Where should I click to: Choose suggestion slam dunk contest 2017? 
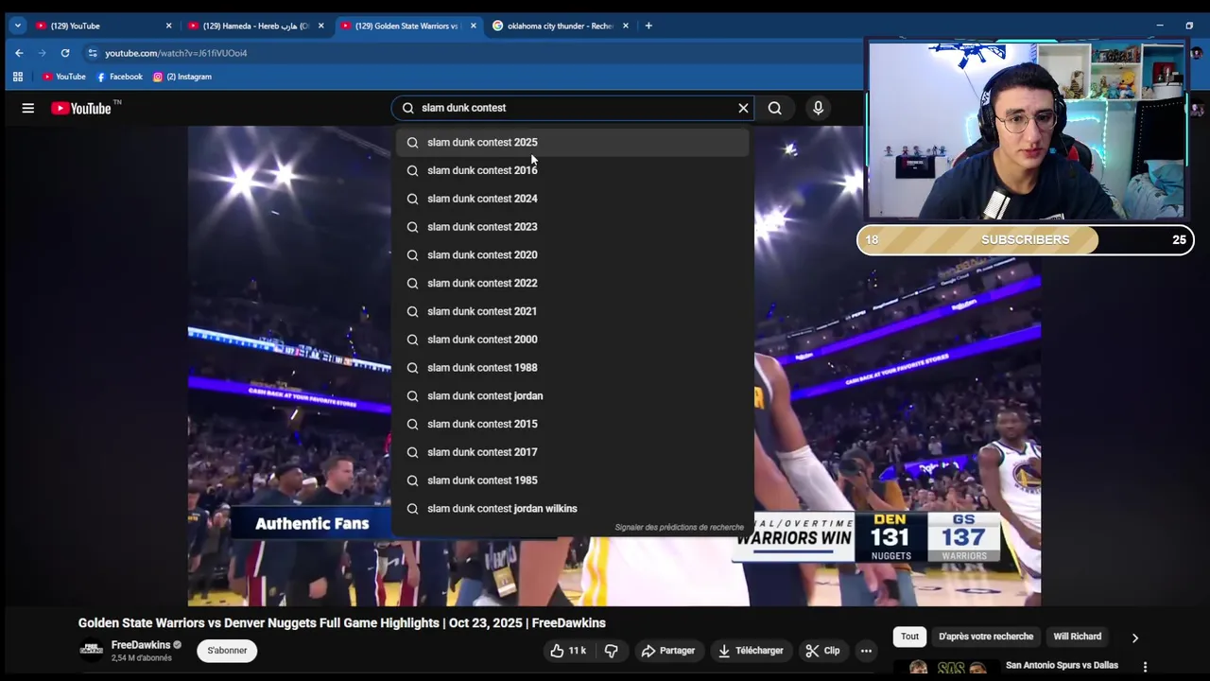(x=572, y=452)
